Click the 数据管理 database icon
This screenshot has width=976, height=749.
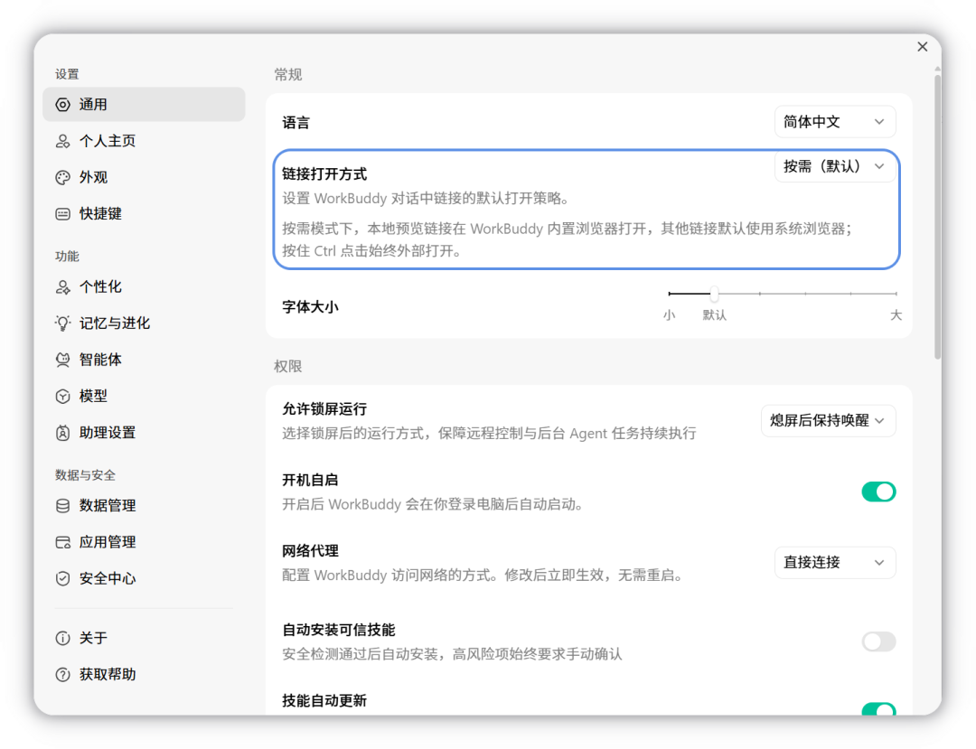63,506
